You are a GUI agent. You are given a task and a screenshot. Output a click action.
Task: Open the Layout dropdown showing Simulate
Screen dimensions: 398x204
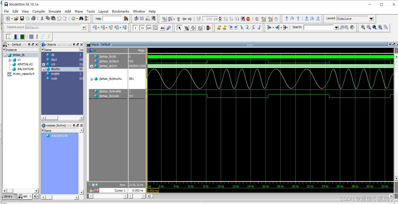[x=371, y=19]
